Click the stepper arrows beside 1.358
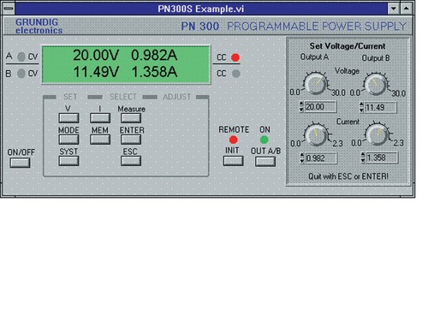The height and width of the screenshot is (321, 428). point(363,158)
